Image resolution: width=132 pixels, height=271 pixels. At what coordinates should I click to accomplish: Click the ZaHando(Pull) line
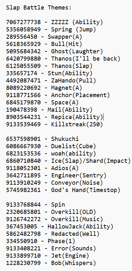[51, 80]
